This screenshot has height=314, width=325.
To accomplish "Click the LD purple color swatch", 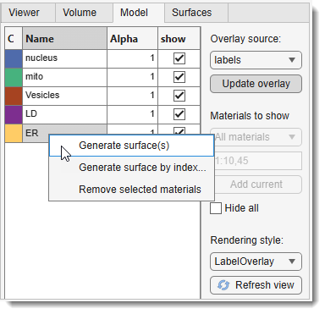I will pyautogui.click(x=14, y=114).
